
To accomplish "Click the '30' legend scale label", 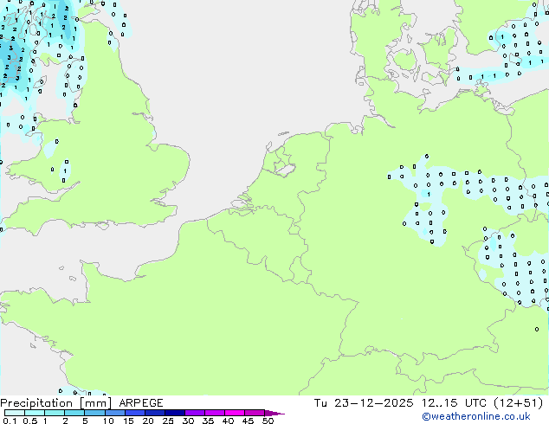I will [188, 421].
